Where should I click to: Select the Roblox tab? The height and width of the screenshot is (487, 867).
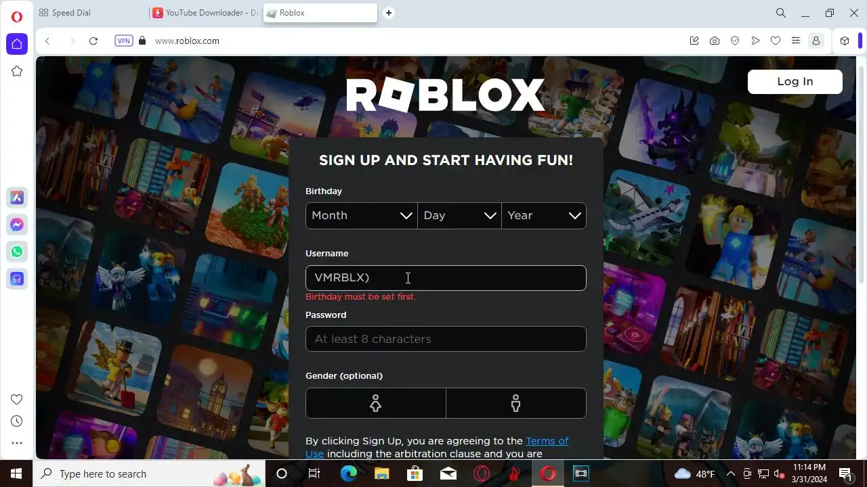coord(320,13)
